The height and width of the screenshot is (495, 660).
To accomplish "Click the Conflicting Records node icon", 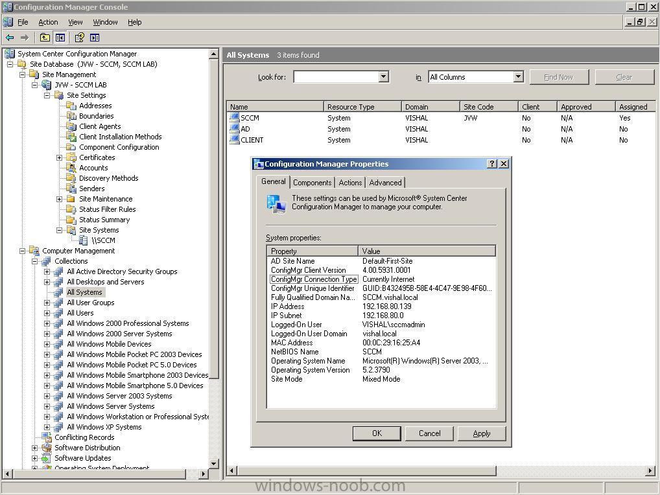I will point(46,437).
